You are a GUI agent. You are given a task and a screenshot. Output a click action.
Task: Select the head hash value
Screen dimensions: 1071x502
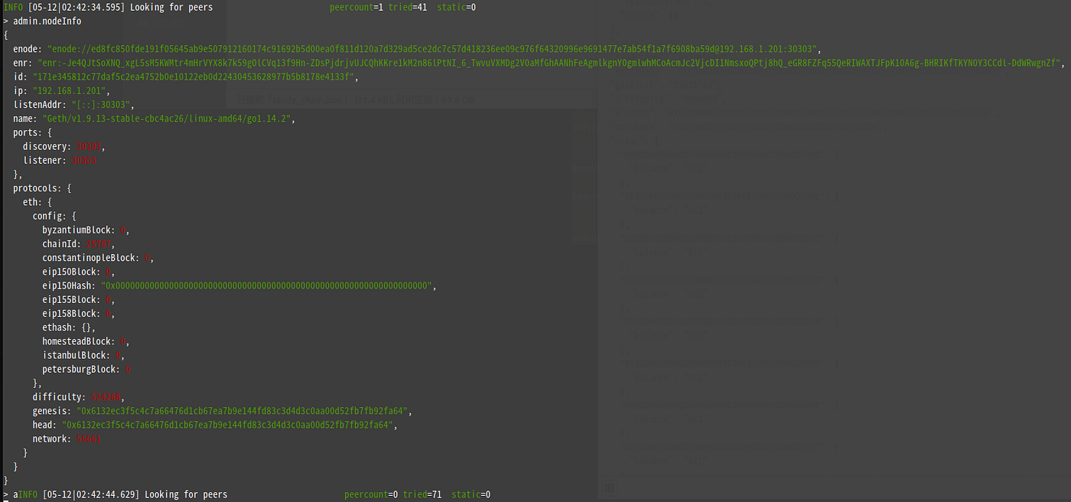click(226, 425)
